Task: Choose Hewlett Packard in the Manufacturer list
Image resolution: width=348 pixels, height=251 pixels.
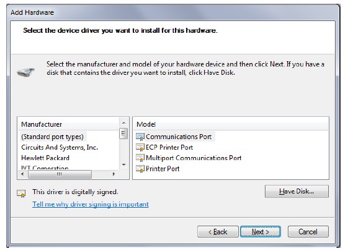Action: click(45, 158)
